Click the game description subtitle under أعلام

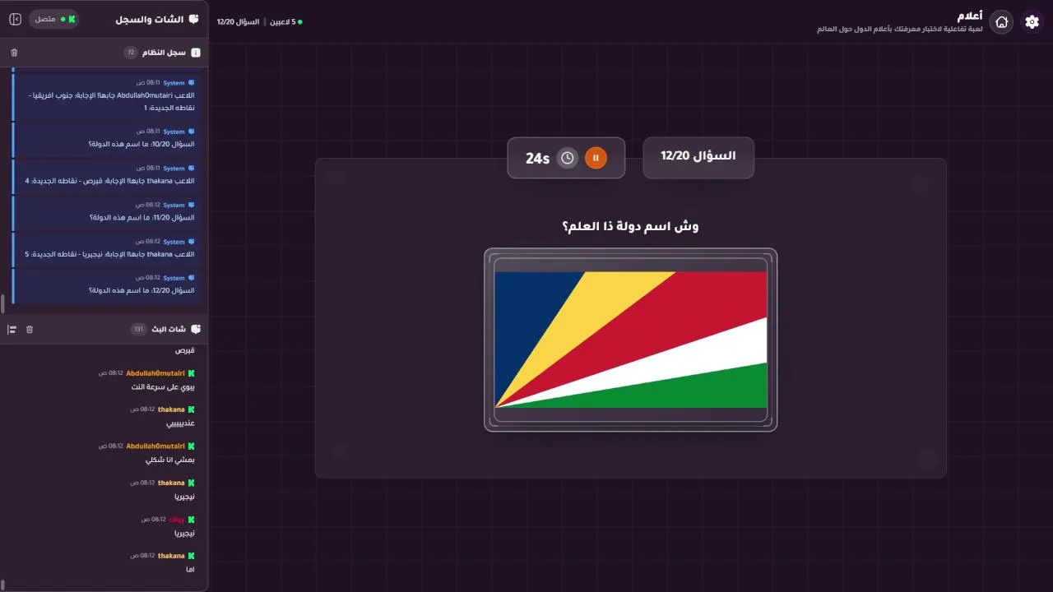(x=900, y=29)
